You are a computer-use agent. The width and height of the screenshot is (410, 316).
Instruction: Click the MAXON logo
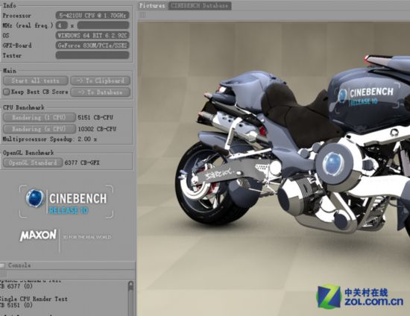[x=38, y=236]
